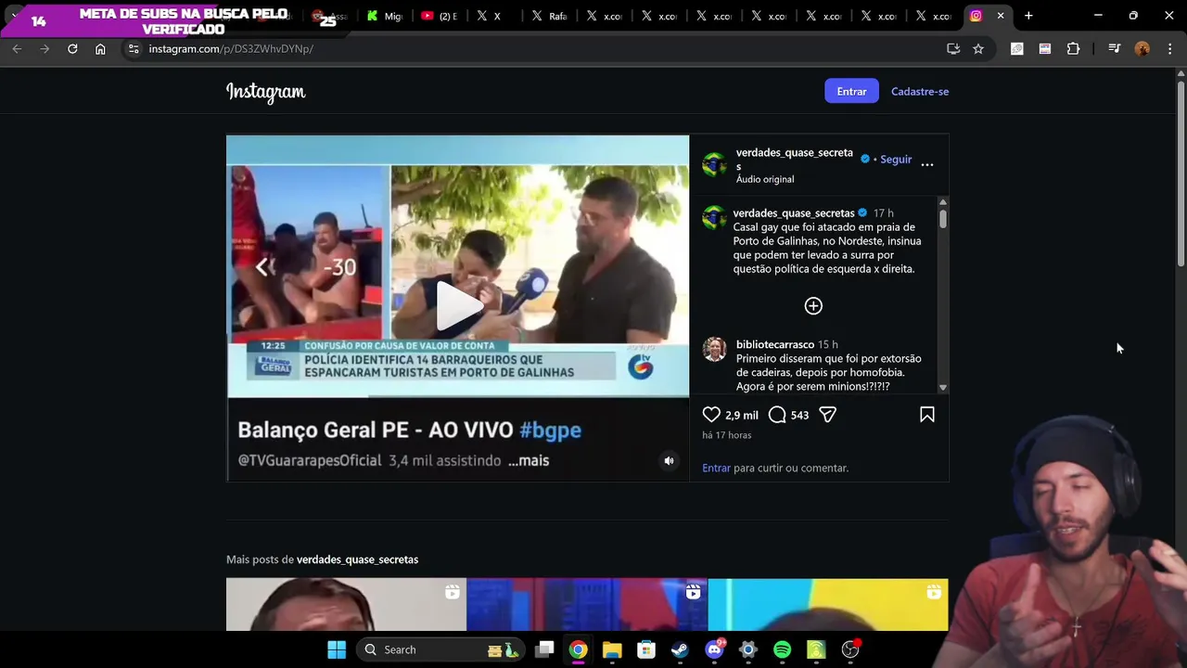Viewport: 1187px width, 668px height.
Task: Click the Instagram logo
Action: (x=265, y=92)
